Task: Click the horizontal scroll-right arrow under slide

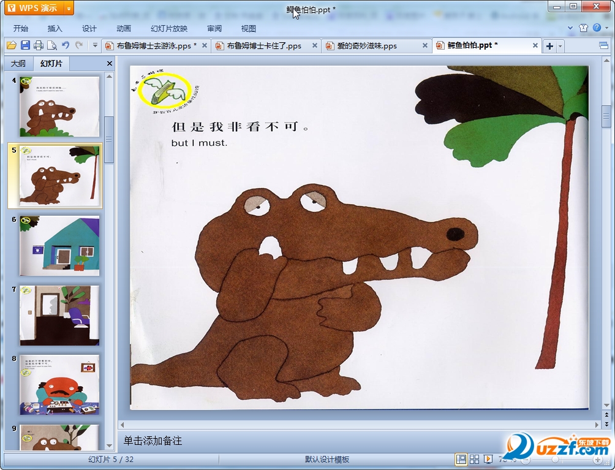Action: click(597, 425)
